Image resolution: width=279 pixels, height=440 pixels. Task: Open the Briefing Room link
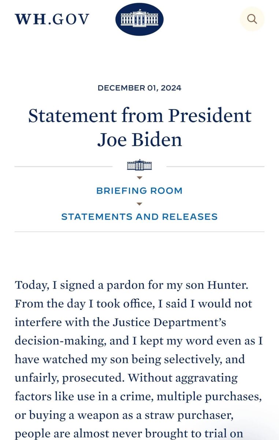pyautogui.click(x=139, y=191)
